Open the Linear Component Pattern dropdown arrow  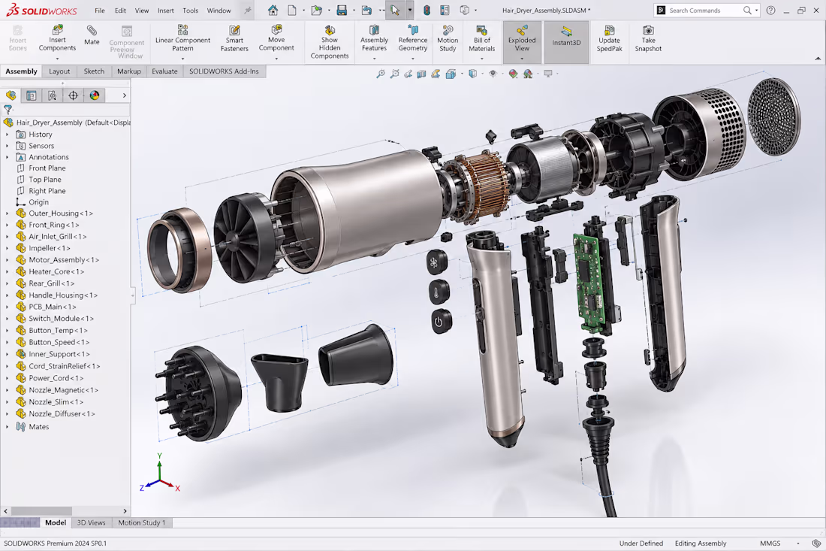182,59
